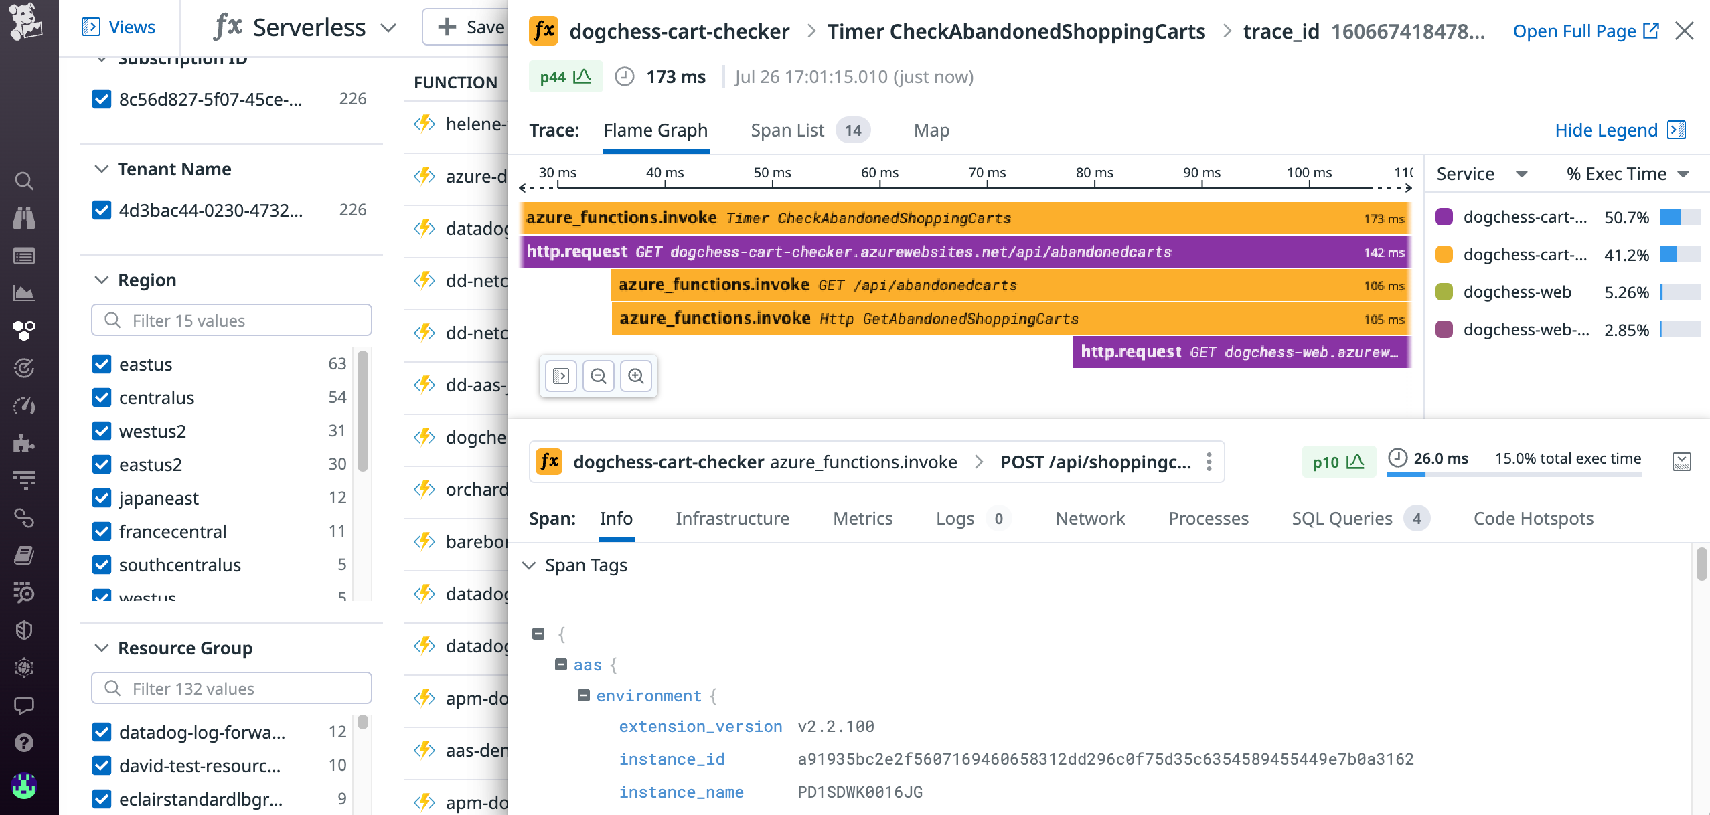Collapse the Tenant Name filter section

pyautogui.click(x=102, y=169)
